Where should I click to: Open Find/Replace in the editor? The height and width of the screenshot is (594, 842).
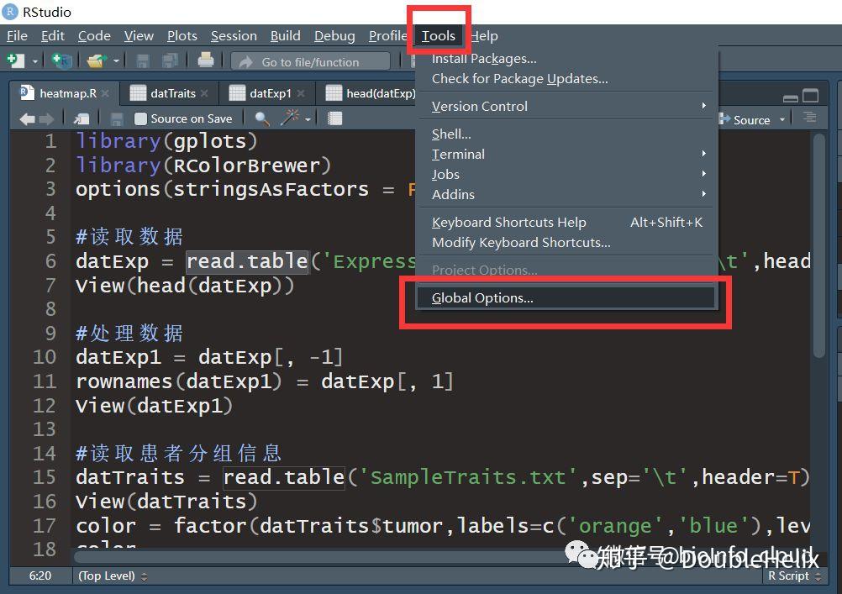263,118
